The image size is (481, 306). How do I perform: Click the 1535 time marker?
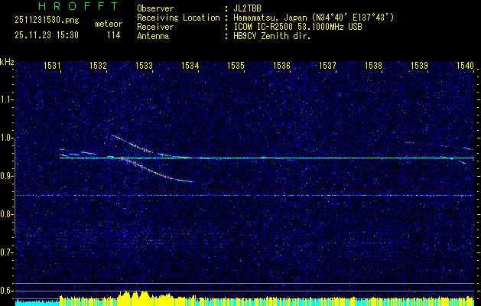236,67
